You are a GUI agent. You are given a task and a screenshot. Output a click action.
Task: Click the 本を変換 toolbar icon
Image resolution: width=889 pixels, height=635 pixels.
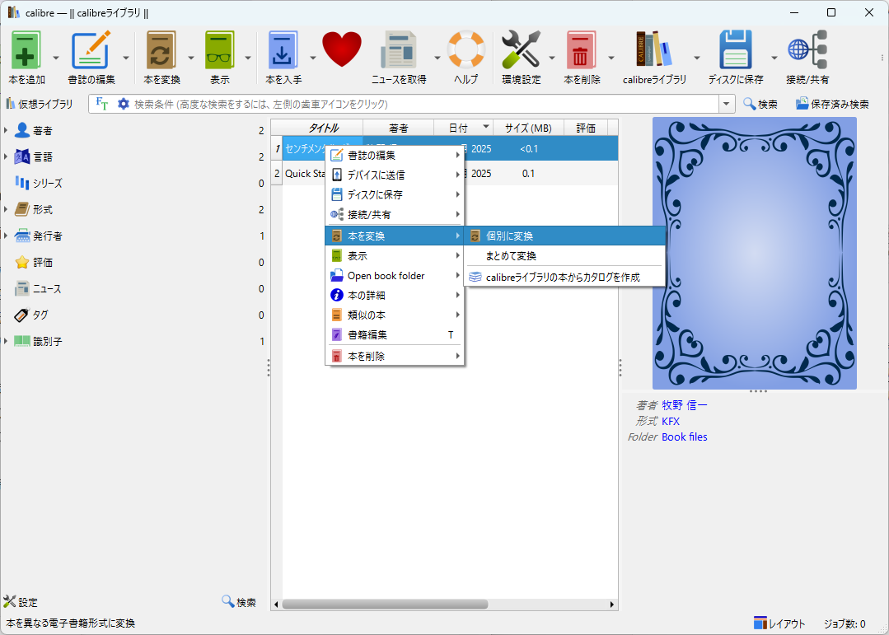pos(161,51)
